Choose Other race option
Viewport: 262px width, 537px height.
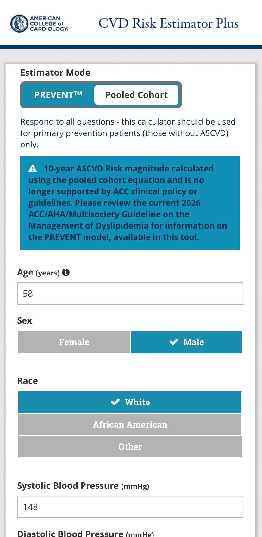click(x=130, y=447)
